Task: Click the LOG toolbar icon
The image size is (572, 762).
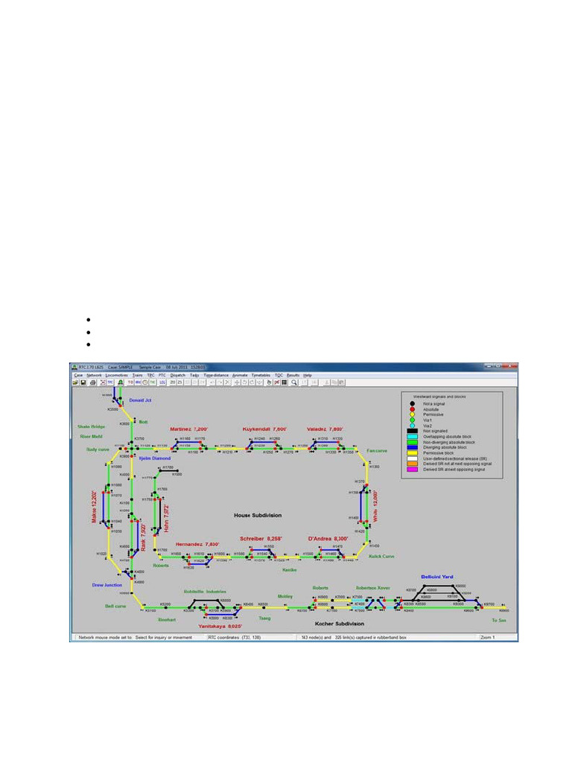Action: 162,382
